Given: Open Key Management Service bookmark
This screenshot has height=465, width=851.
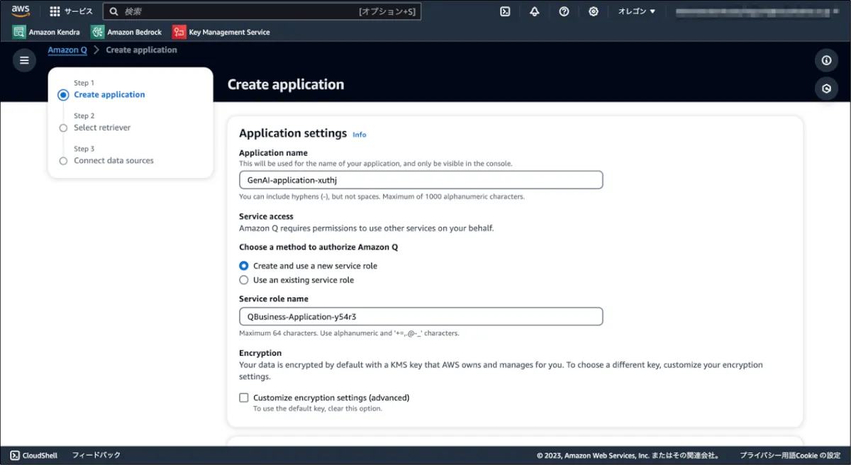Looking at the screenshot, I should click(221, 32).
